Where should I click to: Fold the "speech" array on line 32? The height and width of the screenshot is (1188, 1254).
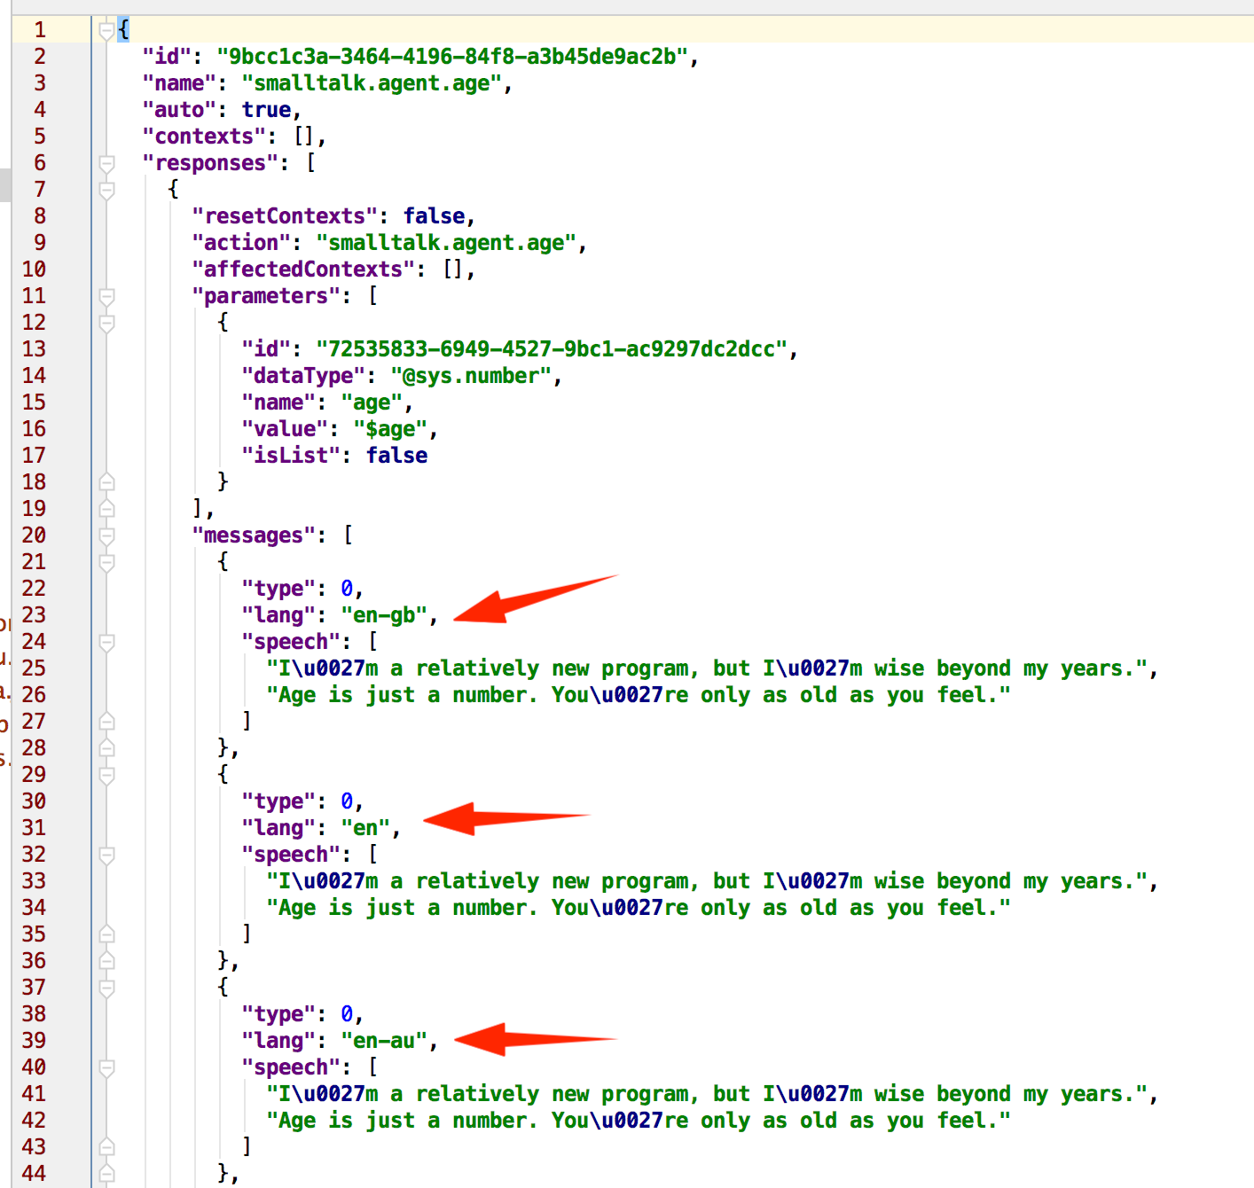pos(106,855)
